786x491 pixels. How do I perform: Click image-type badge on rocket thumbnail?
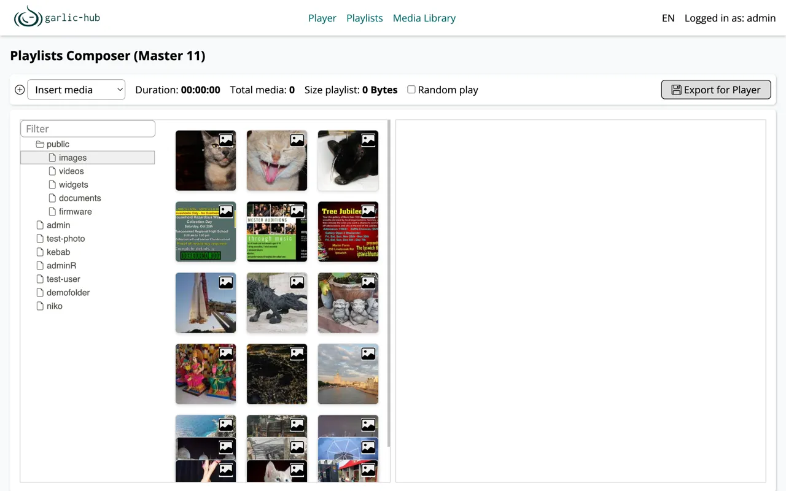226,282
